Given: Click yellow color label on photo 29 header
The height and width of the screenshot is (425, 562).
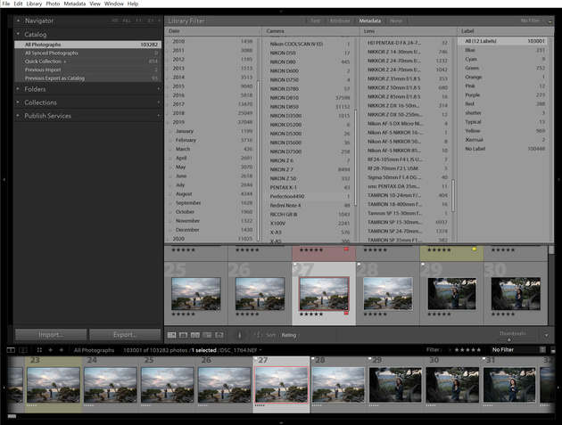Looking at the screenshot, I should [x=475, y=249].
